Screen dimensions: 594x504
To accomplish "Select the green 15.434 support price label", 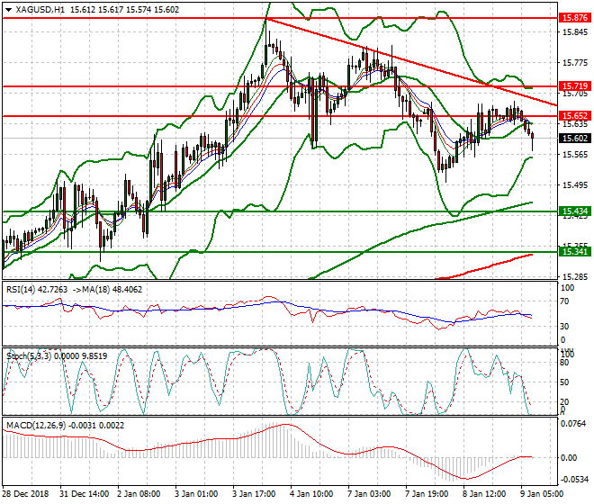I will 575,211.
